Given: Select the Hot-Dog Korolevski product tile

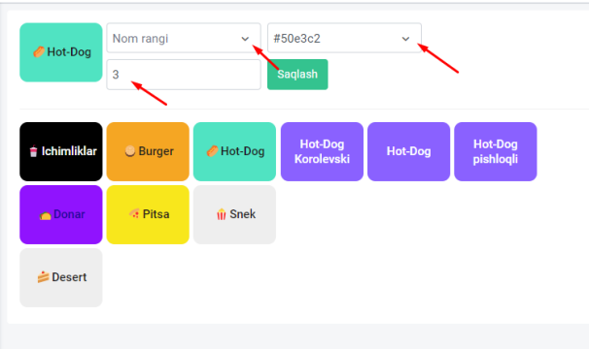Looking at the screenshot, I should (x=322, y=151).
